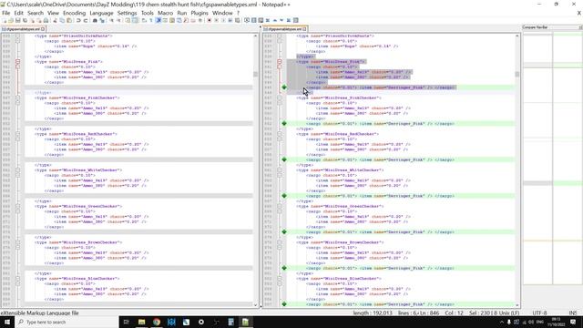Viewport: 583px width, 328px height.
Task: Close the left cfgspawnabletypes.xml tab
Action: click(x=43, y=28)
